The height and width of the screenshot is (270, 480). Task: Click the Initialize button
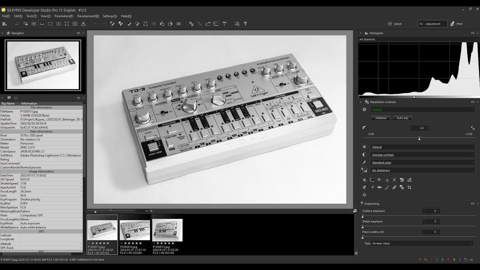[x=381, y=118]
